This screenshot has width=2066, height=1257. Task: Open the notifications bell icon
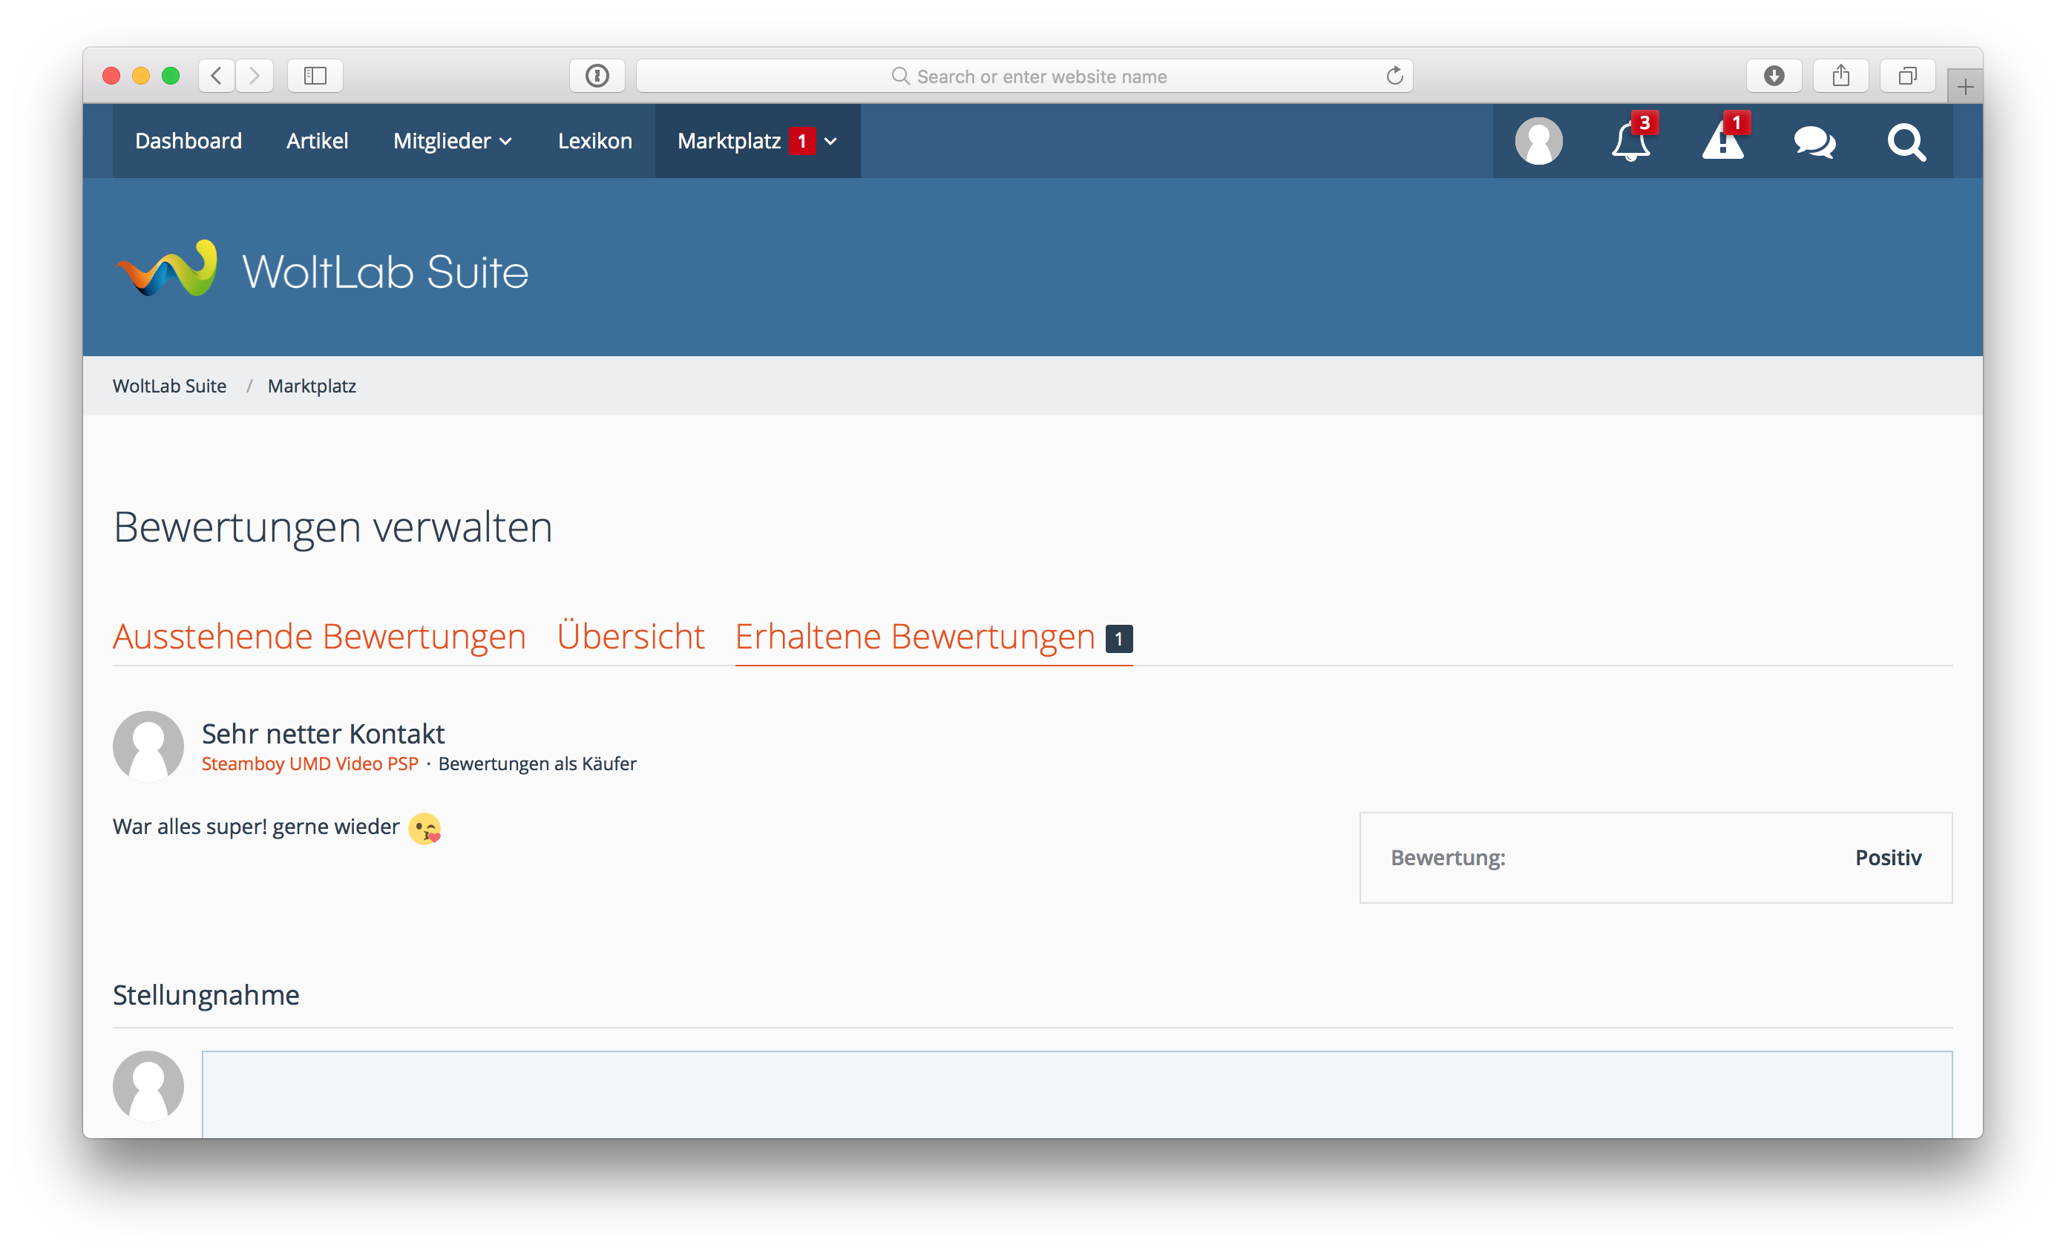tap(1630, 141)
